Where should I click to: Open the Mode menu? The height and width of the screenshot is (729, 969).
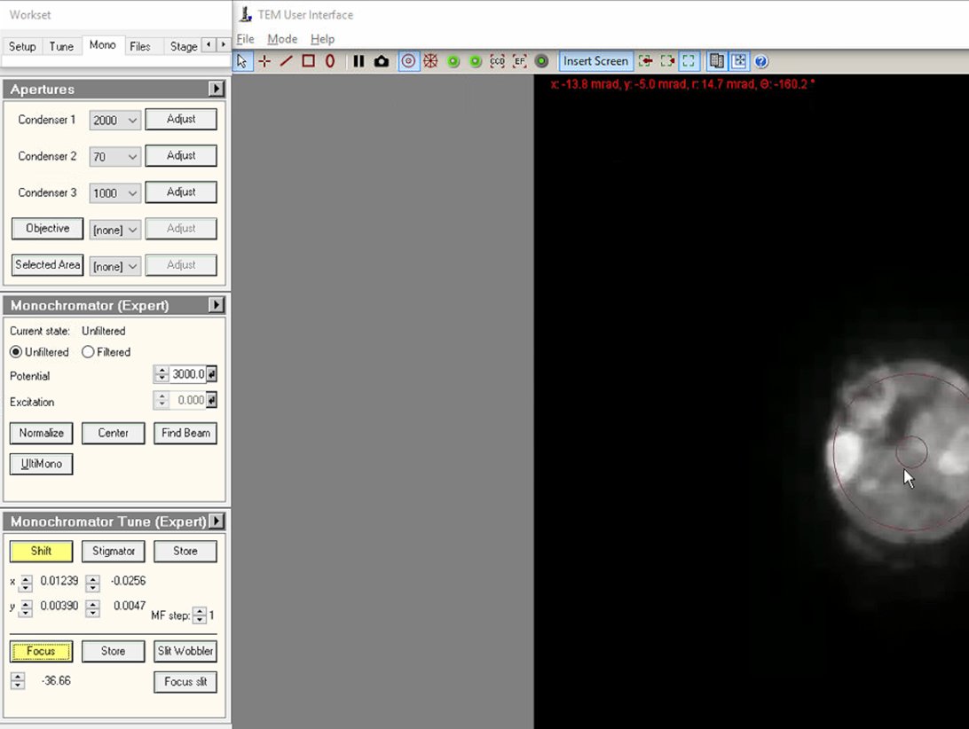[282, 39]
